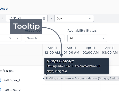This screenshot has height=91, width=119.
Task: Open the Day view dropdown
Action: tap(74, 18)
